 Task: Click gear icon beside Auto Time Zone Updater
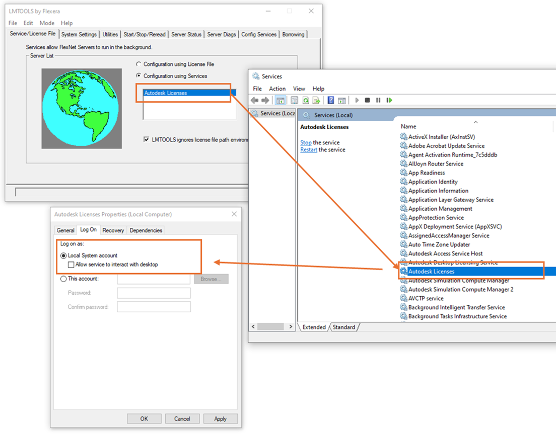(403, 244)
